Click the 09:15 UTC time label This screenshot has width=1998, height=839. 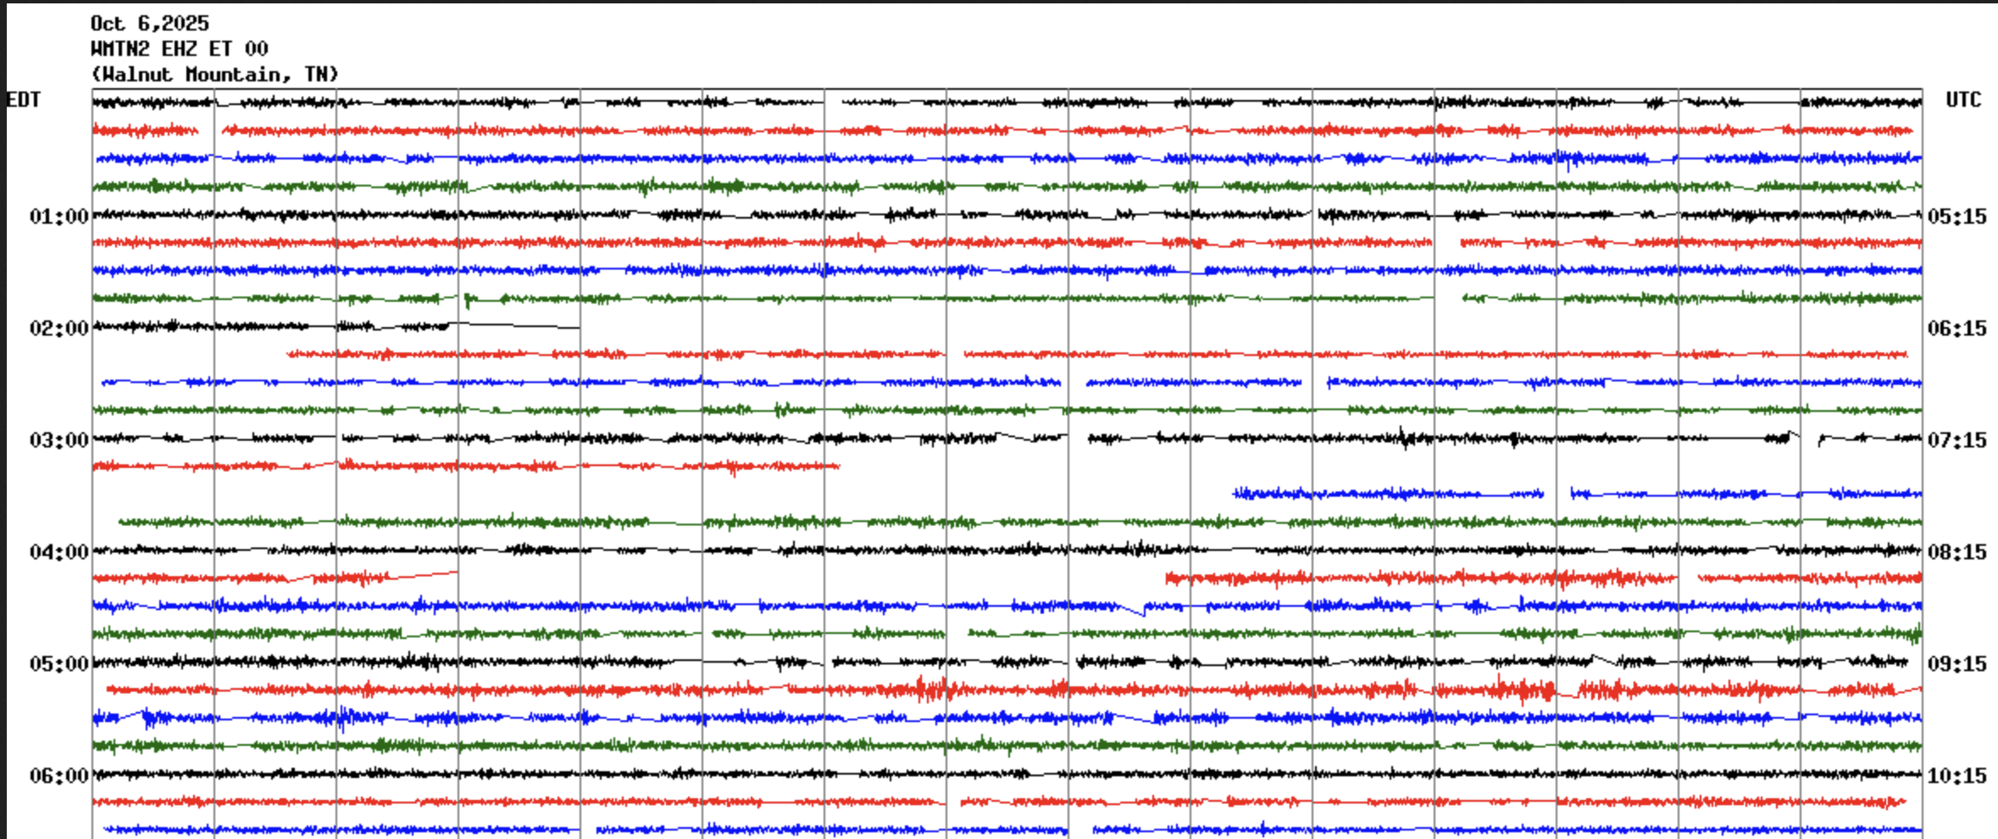click(1956, 664)
